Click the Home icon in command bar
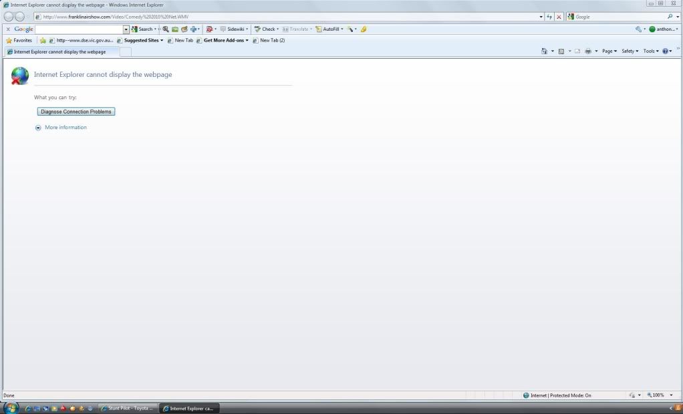The image size is (683, 414). (544, 51)
